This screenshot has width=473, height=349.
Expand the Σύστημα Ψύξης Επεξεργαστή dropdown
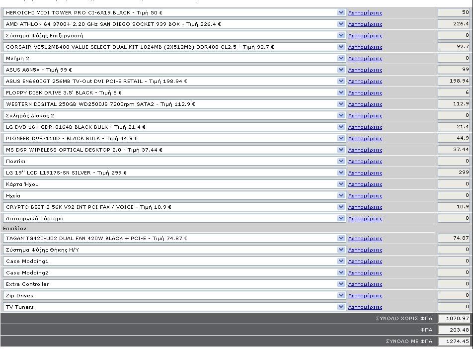[x=174, y=36]
